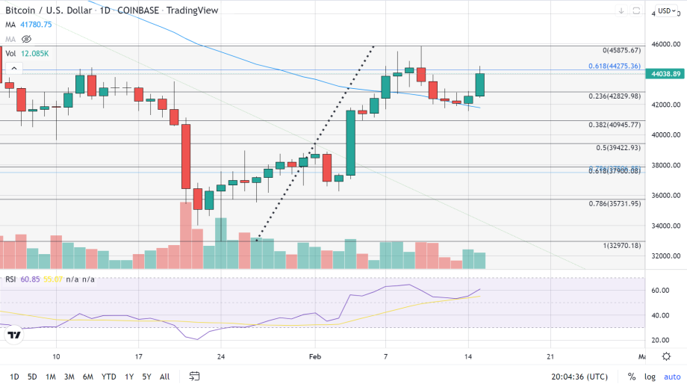Select the RSI indicator label
Image resolution: width=687 pixels, height=387 pixels.
click(11, 279)
